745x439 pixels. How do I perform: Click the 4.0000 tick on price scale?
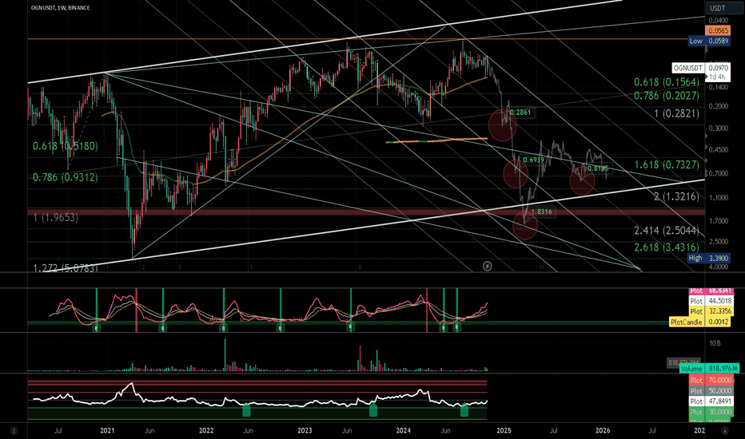coord(718,267)
